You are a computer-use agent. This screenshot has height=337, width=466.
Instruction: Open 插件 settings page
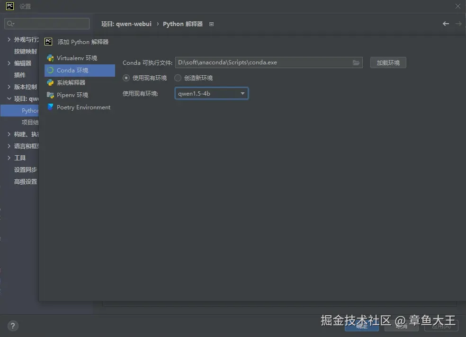click(20, 75)
